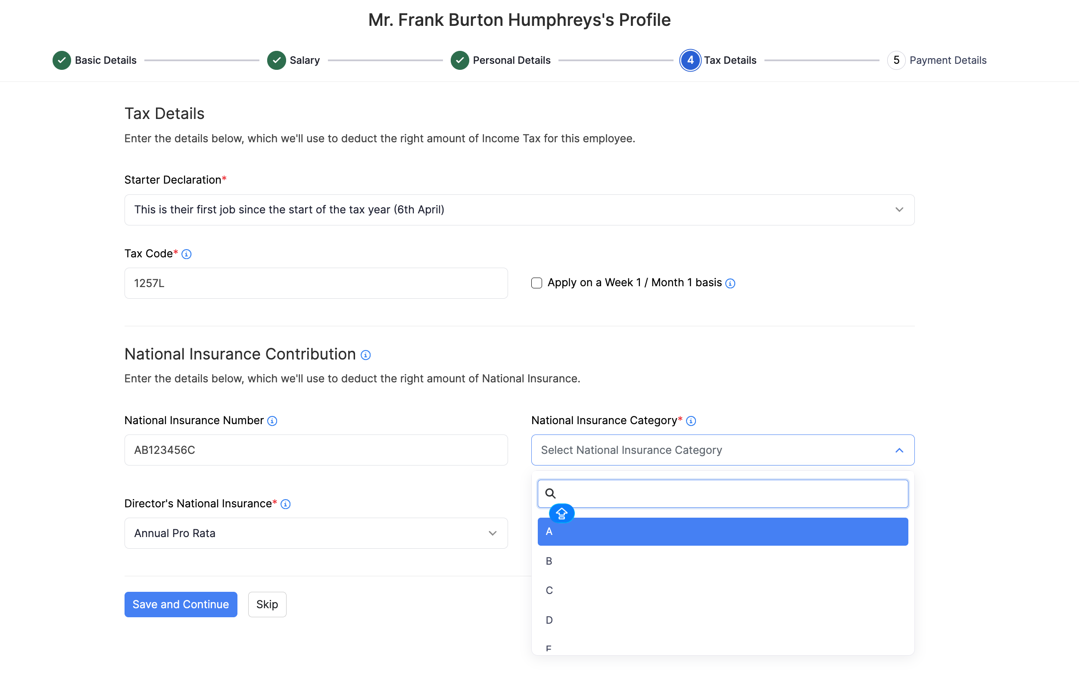The height and width of the screenshot is (700, 1079).
Task: Open the Director's National Insurance dropdown
Action: [316, 533]
